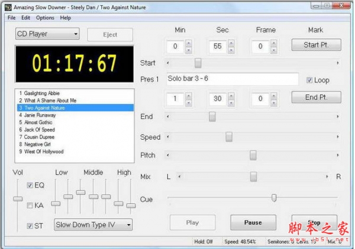Increase the start Sec value with up arrow

[x=231, y=43]
